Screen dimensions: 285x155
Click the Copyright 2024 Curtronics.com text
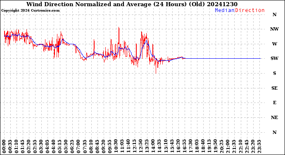tap(30, 11)
